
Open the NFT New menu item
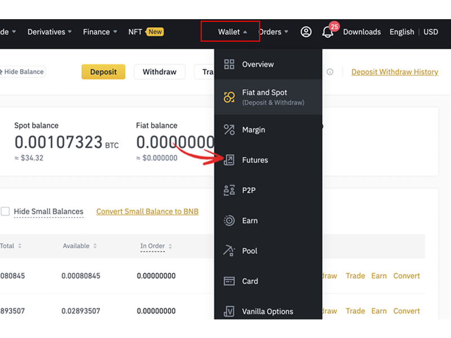(x=146, y=32)
